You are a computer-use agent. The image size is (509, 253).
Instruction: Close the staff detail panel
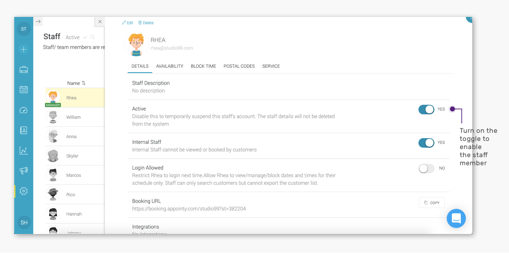coord(100,22)
